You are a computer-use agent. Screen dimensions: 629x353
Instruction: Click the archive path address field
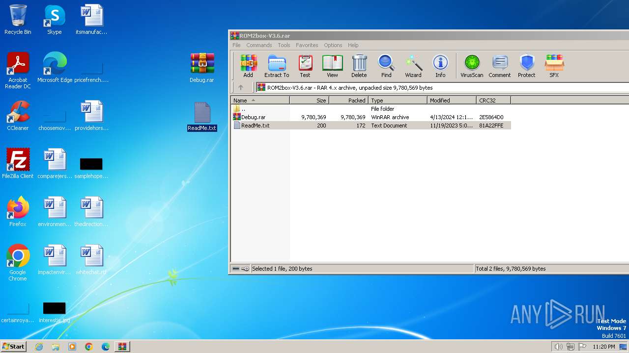[x=442, y=87]
